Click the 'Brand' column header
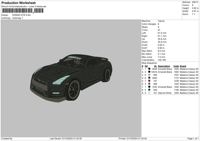This screenshot has height=141, width=200. tap(183, 66)
